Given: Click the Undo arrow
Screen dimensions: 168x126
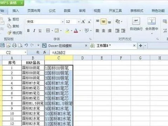Looking at the screenshot, I should (26, 45).
